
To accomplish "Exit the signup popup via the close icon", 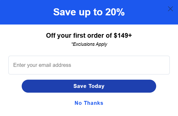I will (170, 9).
